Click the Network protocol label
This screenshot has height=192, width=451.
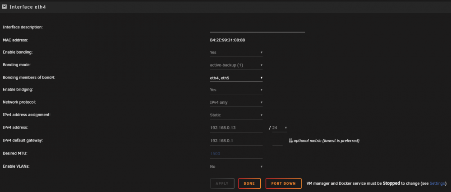click(x=19, y=102)
